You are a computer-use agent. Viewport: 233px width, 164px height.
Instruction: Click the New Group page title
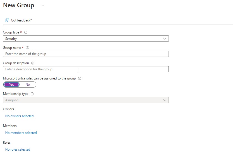(x=18, y=5)
